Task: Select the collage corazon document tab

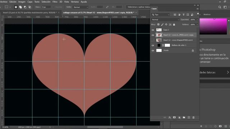Action: [x=98, y=13]
